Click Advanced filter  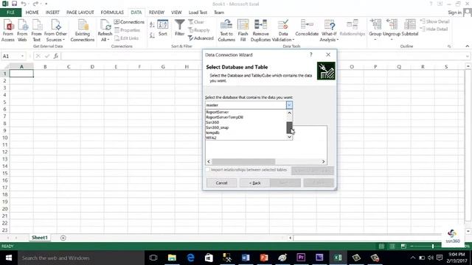(201, 38)
